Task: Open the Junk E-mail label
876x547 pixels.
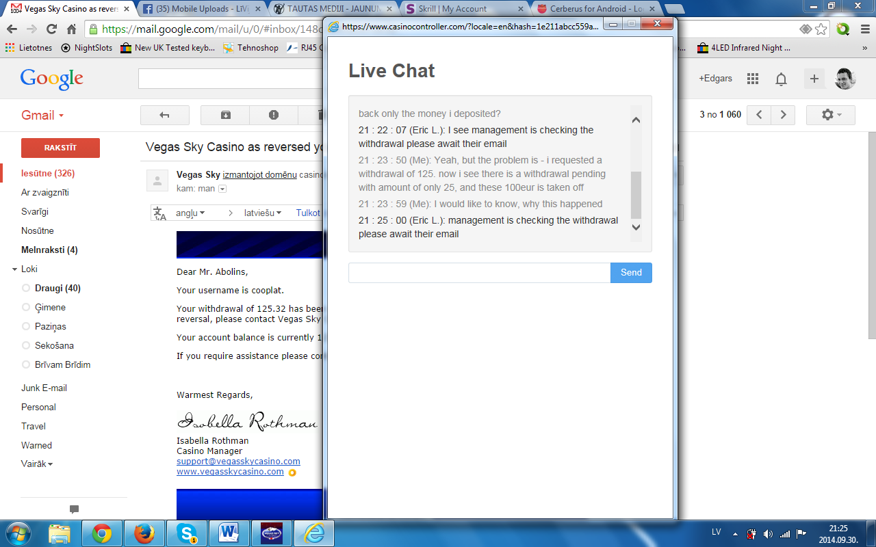Action: point(44,388)
